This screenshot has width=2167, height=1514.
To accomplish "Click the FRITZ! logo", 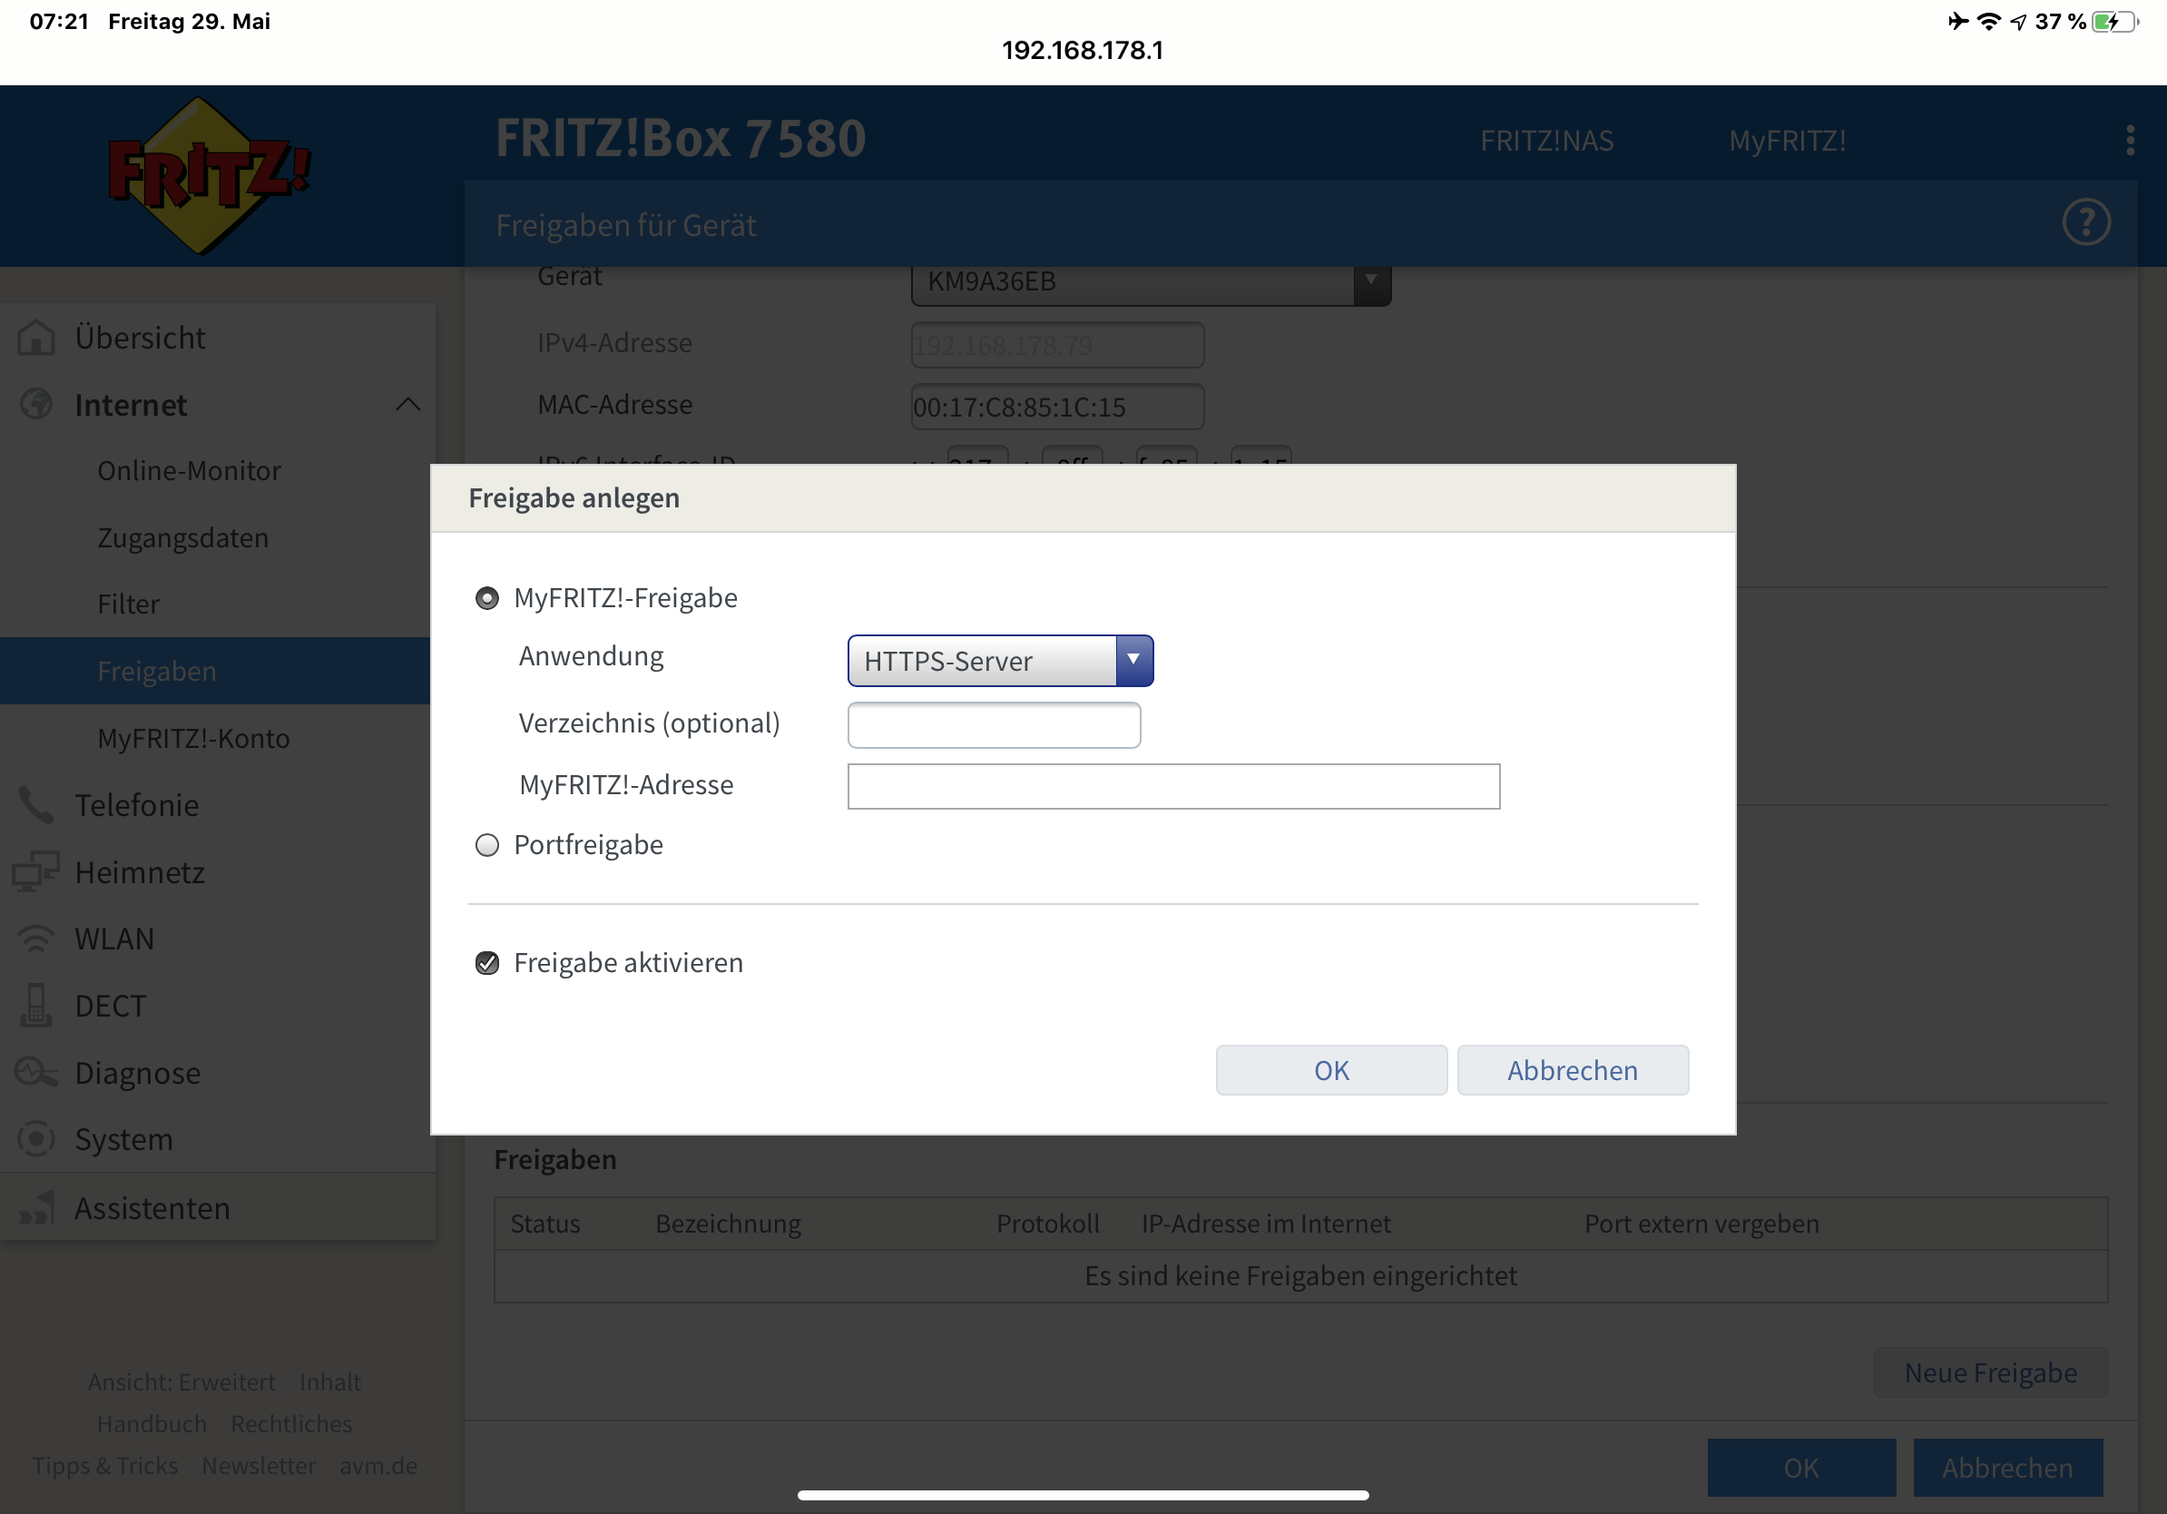I will point(206,175).
